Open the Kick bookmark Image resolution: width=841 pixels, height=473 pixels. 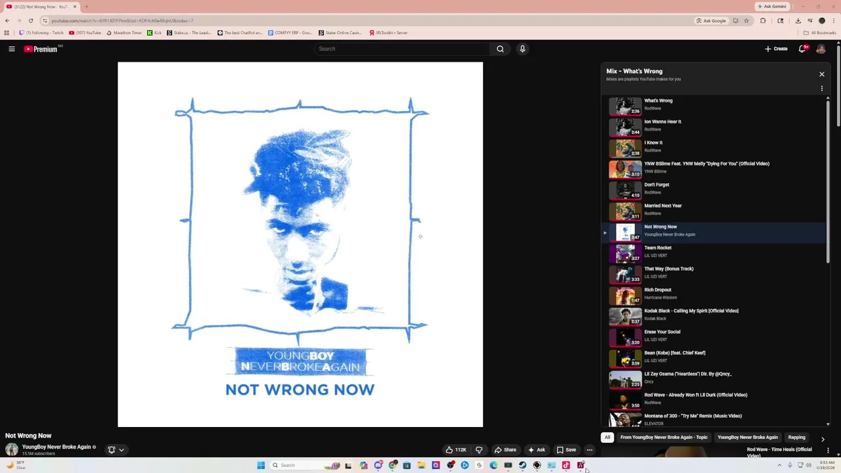tap(154, 33)
